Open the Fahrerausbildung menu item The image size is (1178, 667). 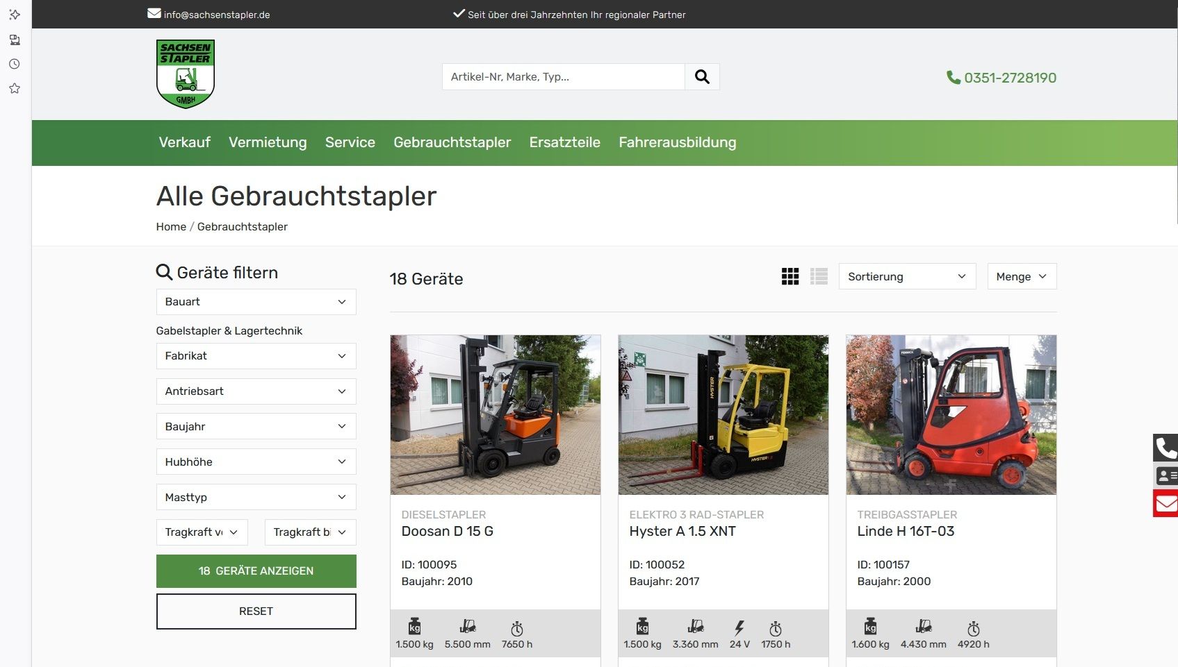678,142
